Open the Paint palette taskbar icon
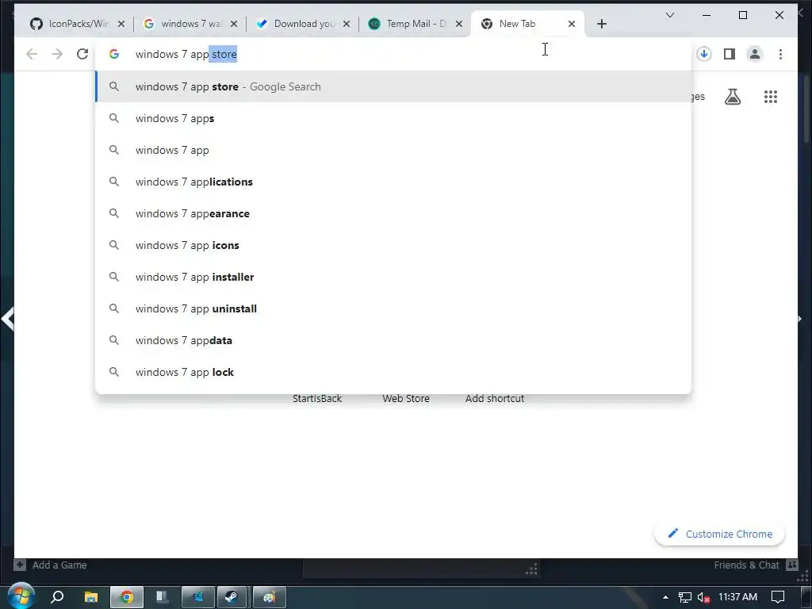This screenshot has height=609, width=812. [270, 597]
